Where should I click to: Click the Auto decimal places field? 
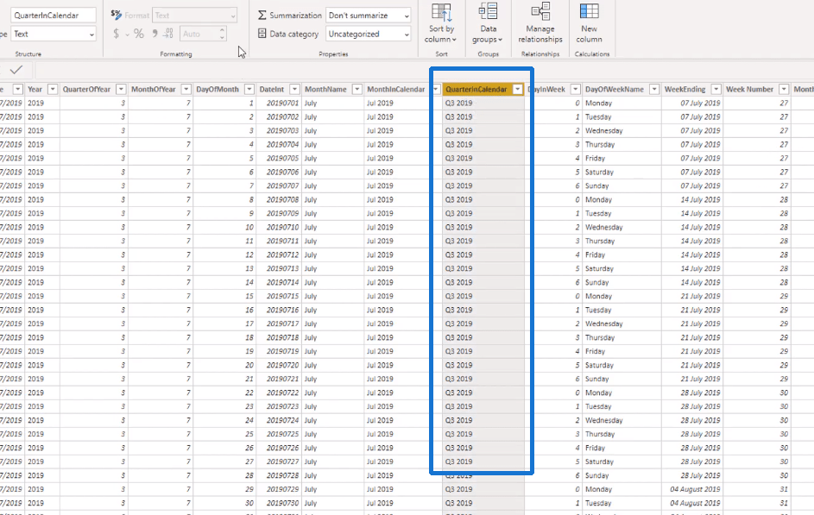[199, 34]
